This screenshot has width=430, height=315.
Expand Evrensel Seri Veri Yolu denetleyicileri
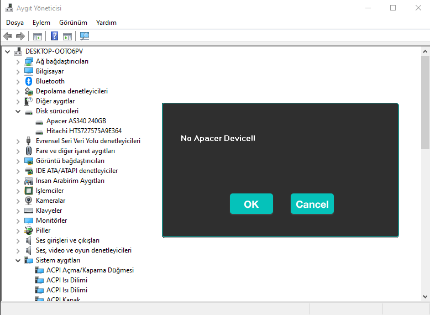(18, 141)
